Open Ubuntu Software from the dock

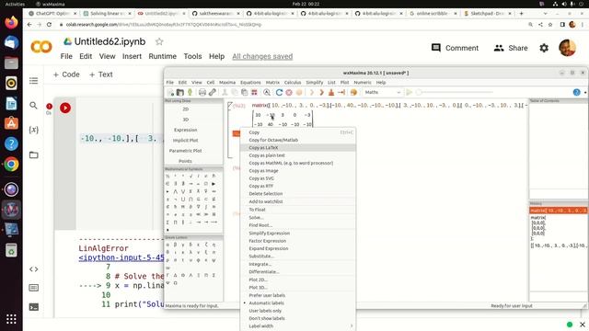tap(11, 123)
